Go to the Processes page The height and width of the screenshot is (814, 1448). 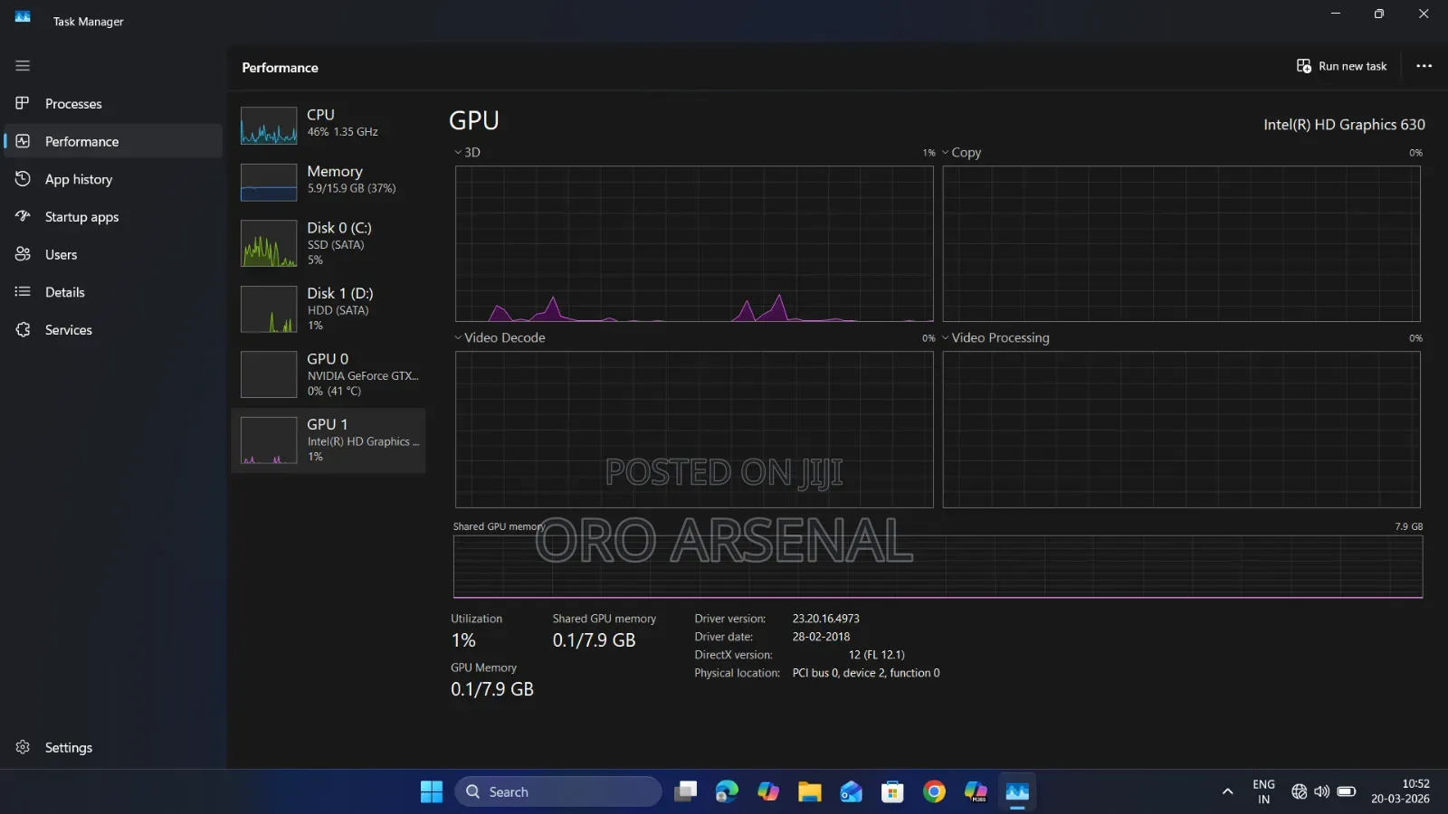113,104
